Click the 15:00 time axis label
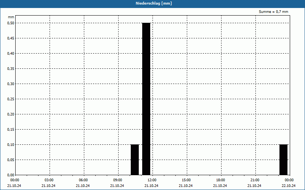This screenshot has width=305, height=190. 186,180
